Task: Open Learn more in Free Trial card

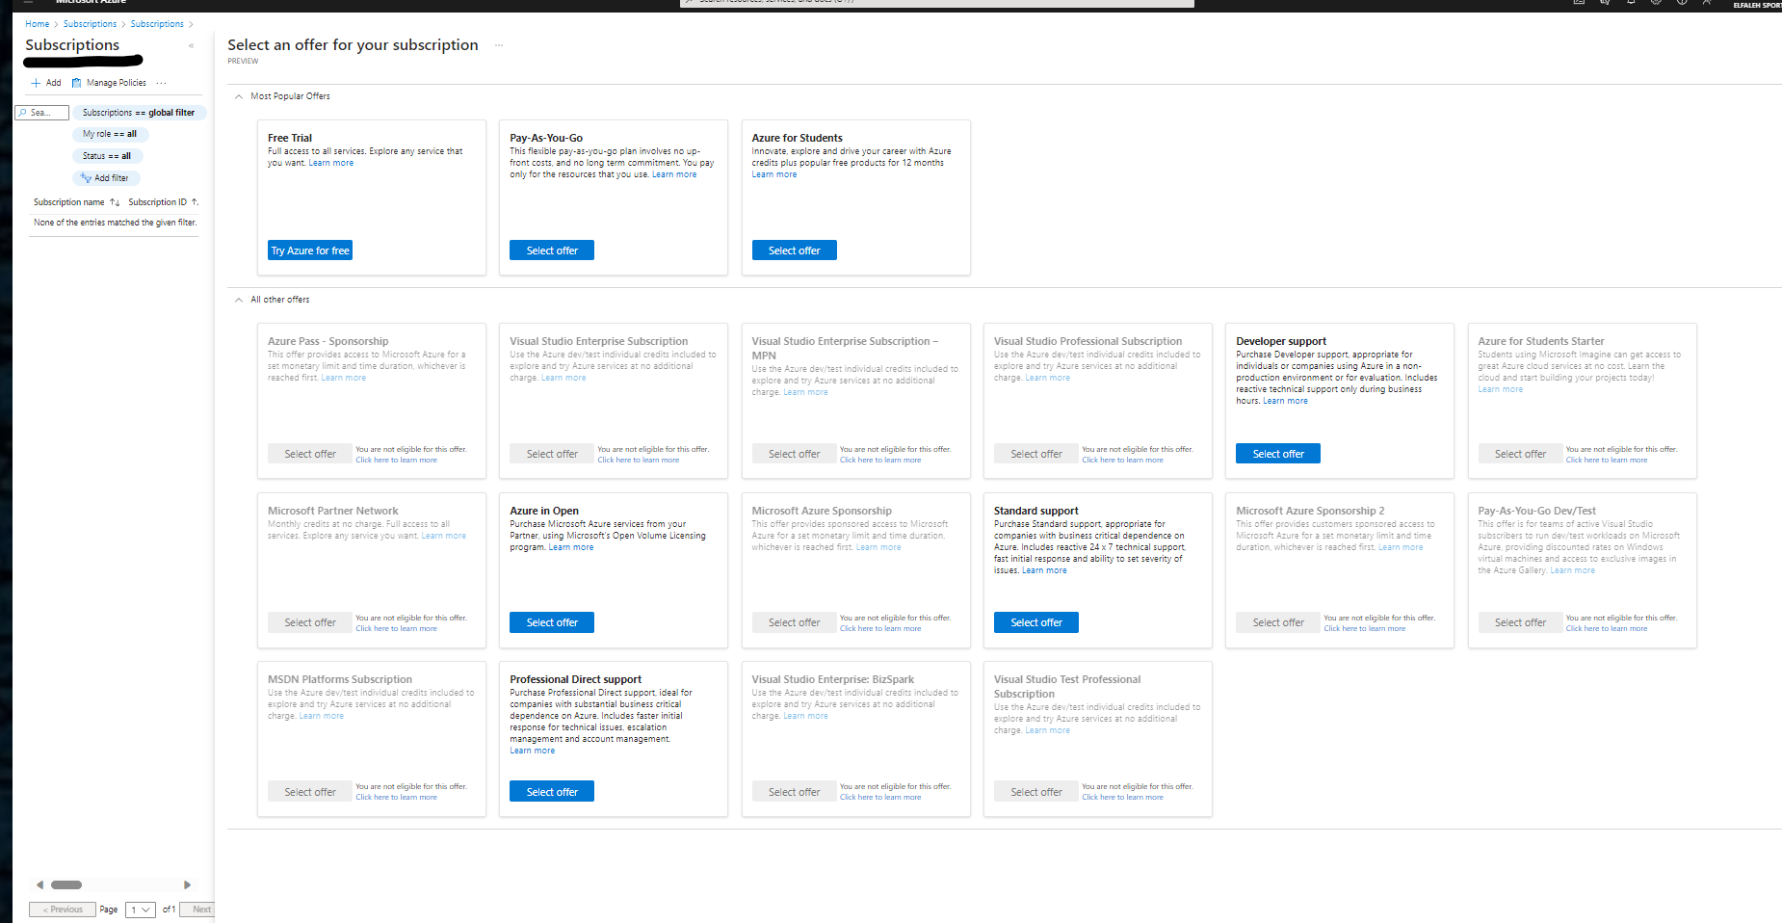Action: 331,163
